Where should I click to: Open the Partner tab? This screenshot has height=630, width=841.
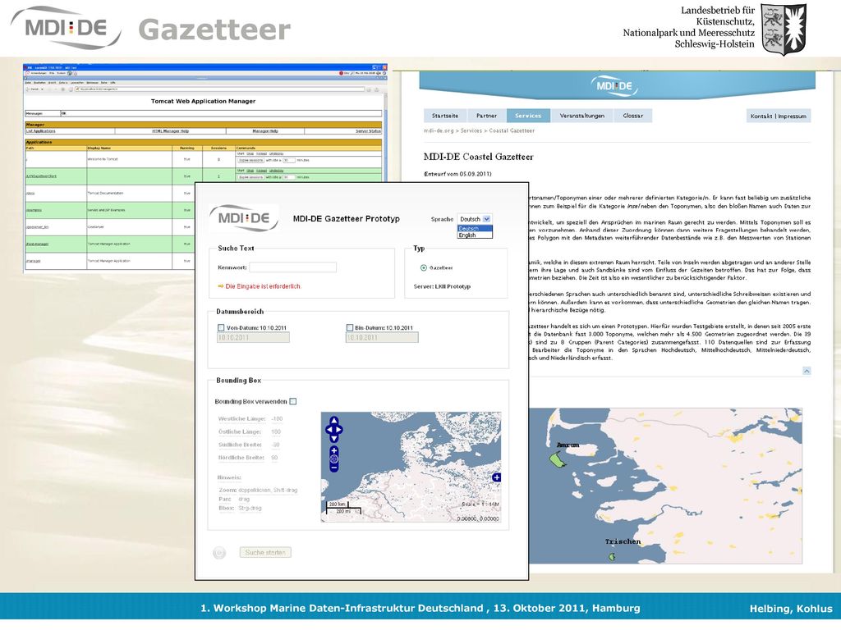click(x=486, y=116)
